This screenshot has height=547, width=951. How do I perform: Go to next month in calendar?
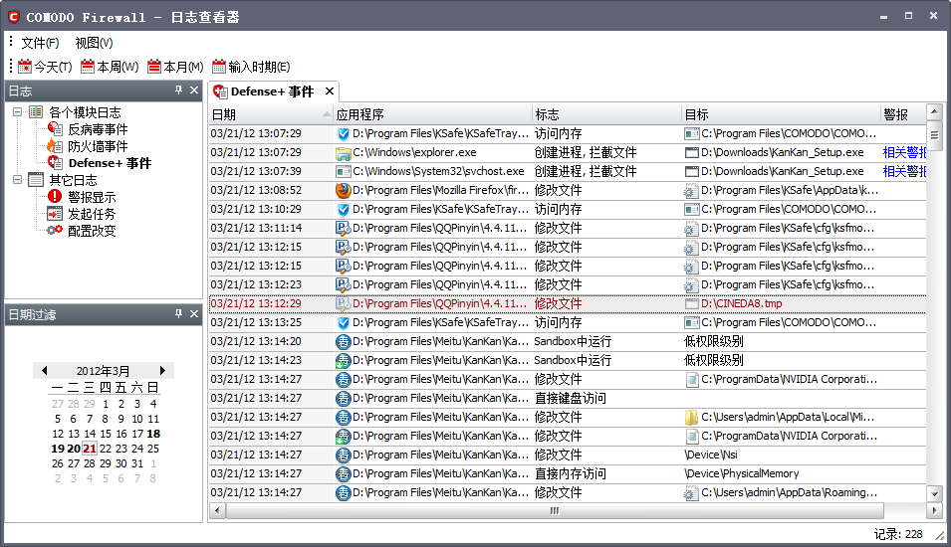[162, 370]
